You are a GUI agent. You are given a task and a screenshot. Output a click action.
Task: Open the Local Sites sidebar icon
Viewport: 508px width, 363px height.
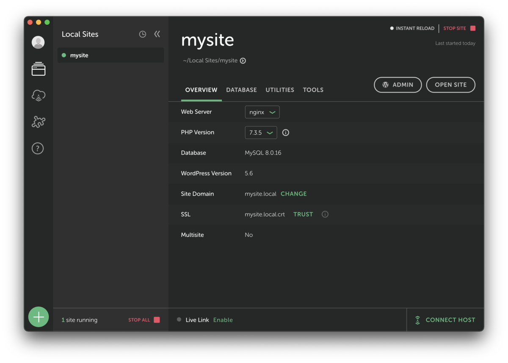pos(39,69)
